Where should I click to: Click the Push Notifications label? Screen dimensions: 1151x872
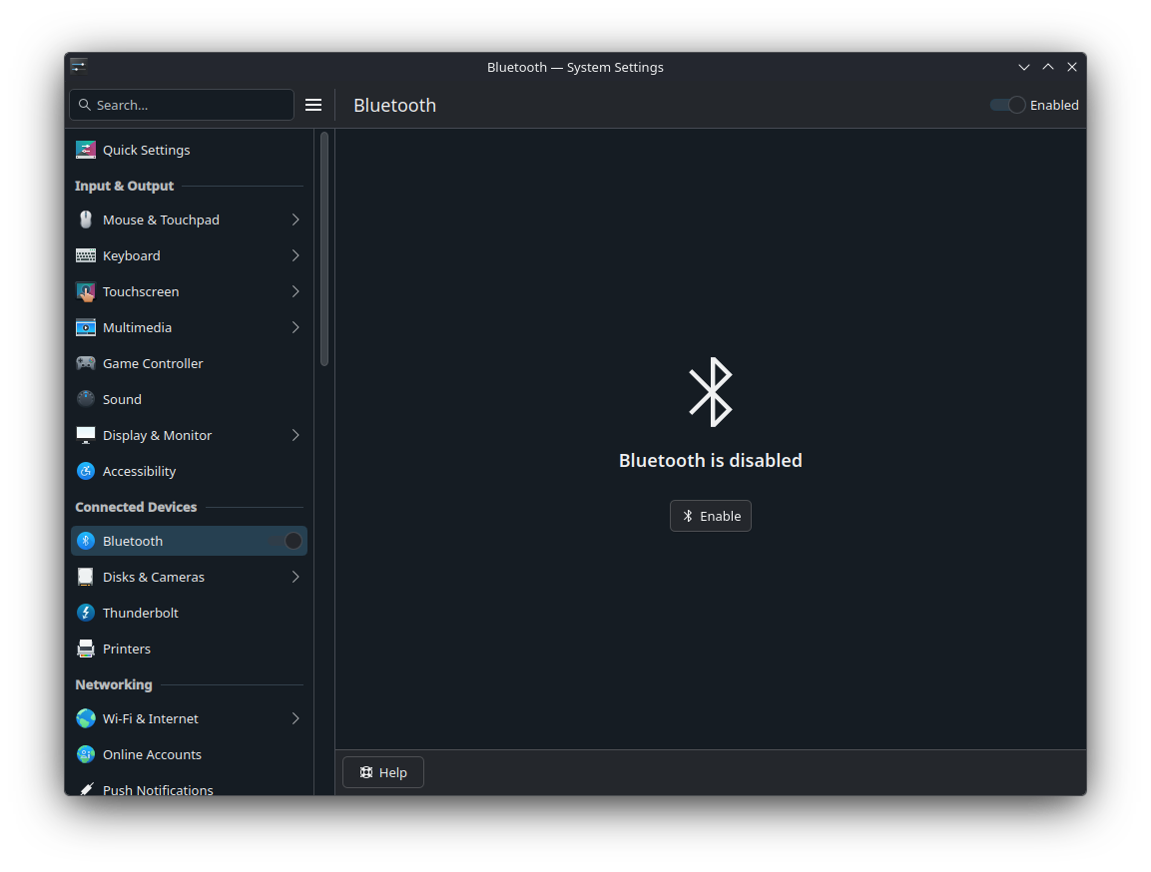158,789
